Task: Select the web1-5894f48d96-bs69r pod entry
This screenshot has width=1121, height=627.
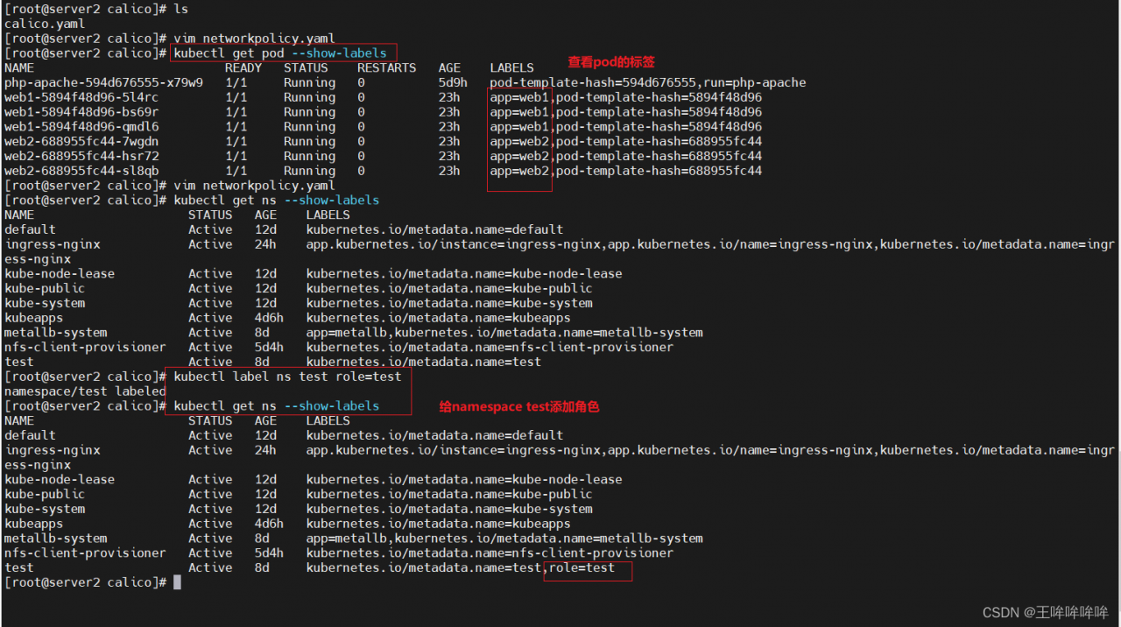Action: tap(81, 112)
